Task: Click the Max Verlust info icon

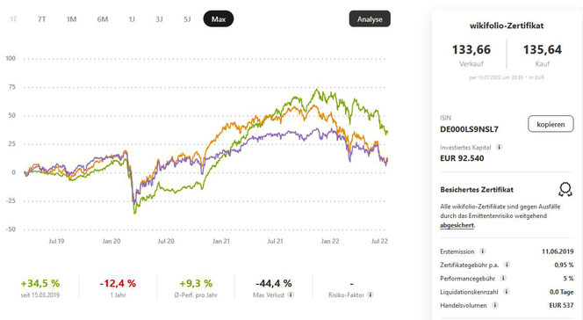Action: coord(291,295)
